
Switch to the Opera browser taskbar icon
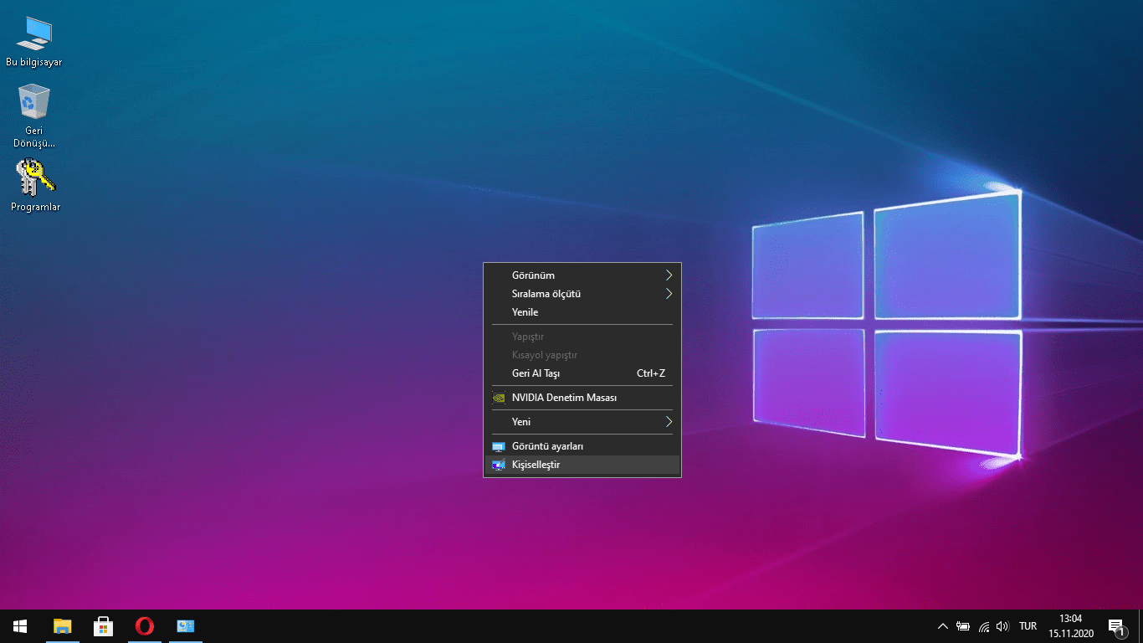(x=145, y=626)
